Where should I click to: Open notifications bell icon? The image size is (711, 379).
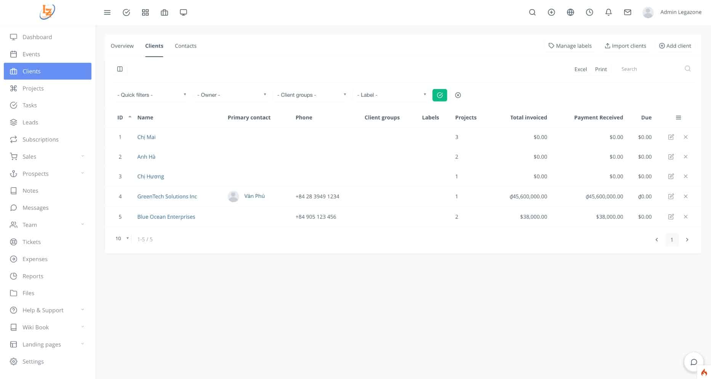point(609,12)
